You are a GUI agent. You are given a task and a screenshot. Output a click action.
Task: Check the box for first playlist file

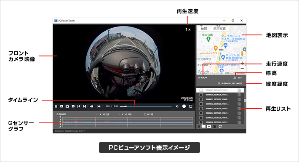(x=201, y=90)
